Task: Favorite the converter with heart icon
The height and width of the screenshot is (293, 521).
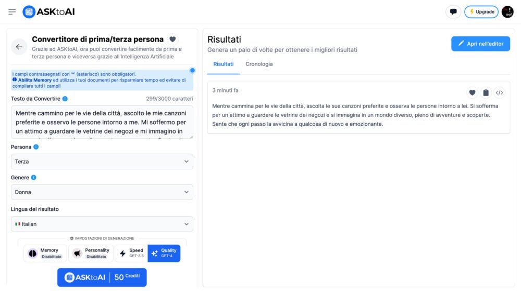Action: [172, 39]
